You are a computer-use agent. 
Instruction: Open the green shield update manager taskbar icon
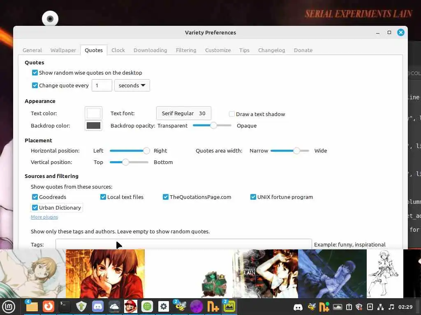(81, 306)
